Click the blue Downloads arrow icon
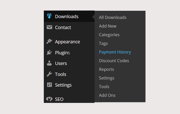The image size is (180, 114). coord(49,16)
